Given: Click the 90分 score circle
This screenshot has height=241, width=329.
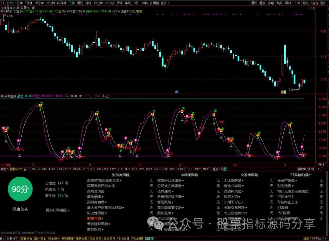Looking at the screenshot, I should click(x=20, y=189).
